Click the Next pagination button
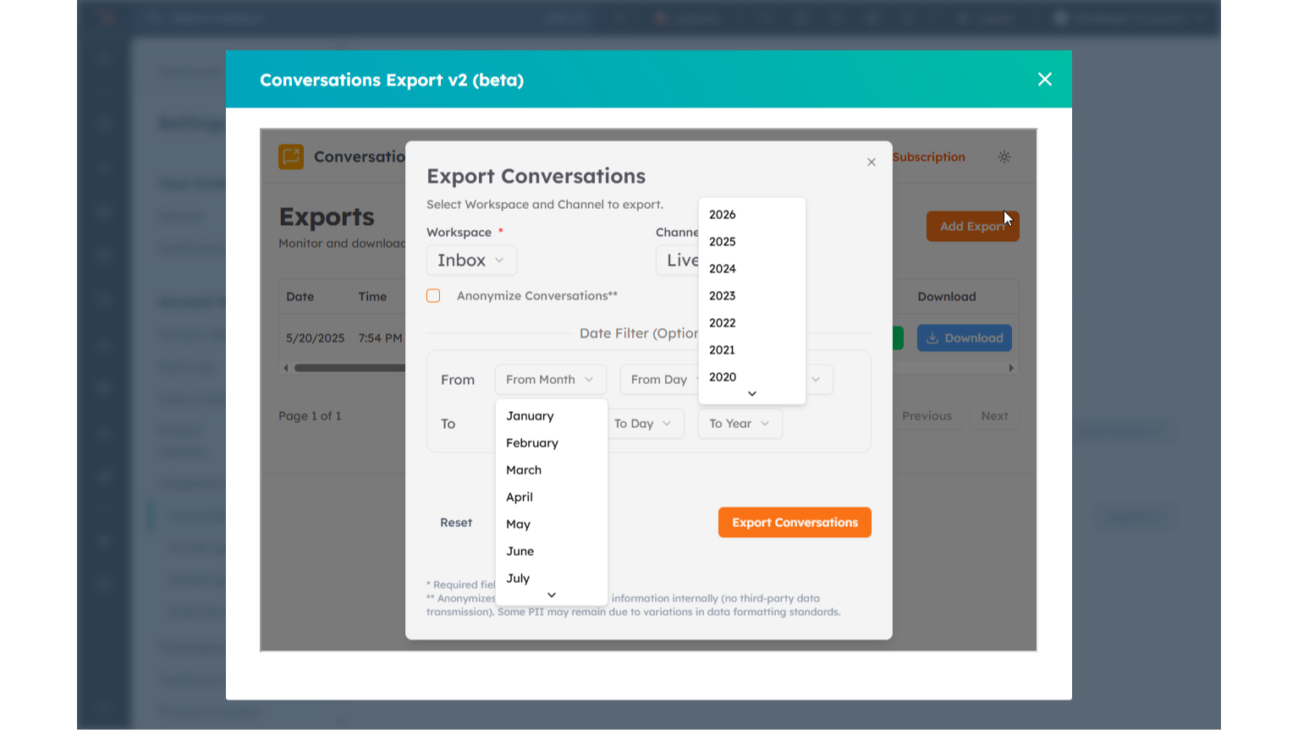The height and width of the screenshot is (730, 1298). point(994,415)
